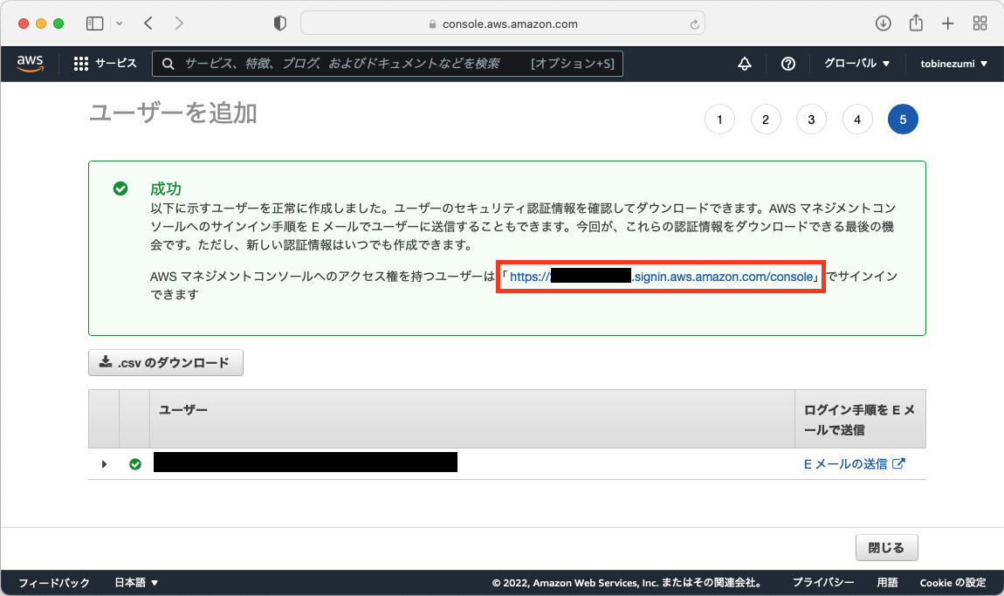Go to step 2 circle
The image size is (1004, 596).
[765, 119]
